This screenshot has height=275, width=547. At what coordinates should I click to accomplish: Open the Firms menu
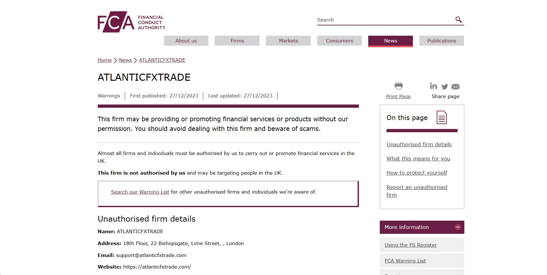[237, 41]
